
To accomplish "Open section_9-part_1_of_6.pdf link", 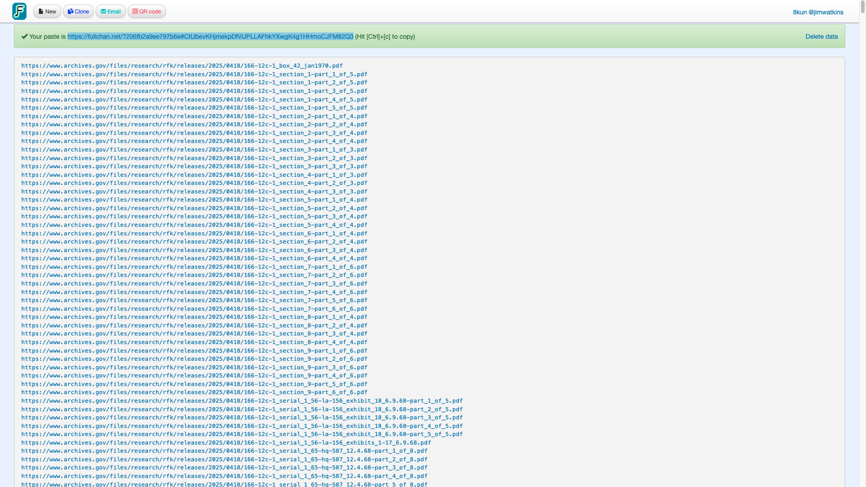I will 194,351.
